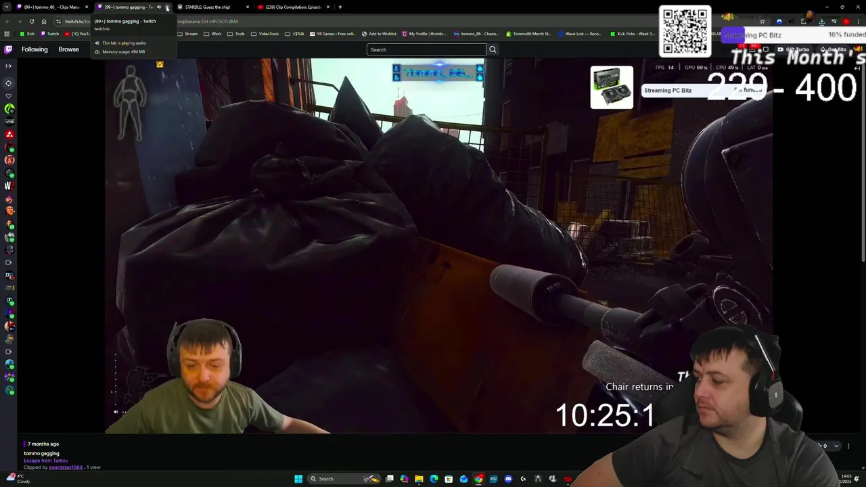This screenshot has width=866, height=487.
Task: Open Chrome from taskbar
Action: [478, 479]
